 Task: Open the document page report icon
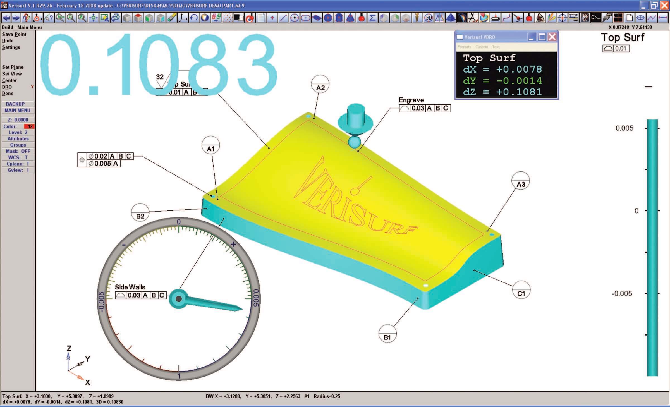[261, 18]
